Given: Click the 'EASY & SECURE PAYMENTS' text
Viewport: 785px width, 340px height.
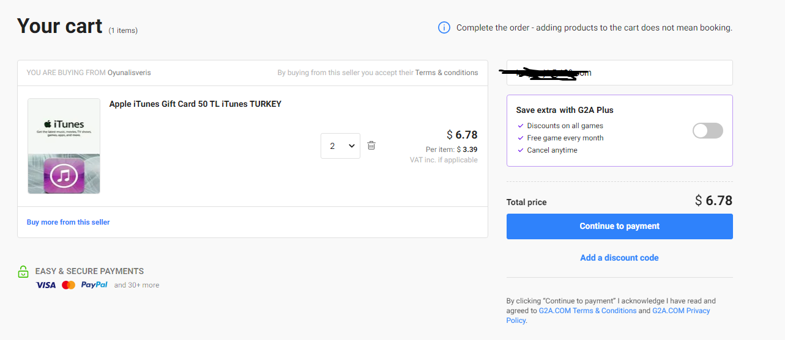Looking at the screenshot, I should pyautogui.click(x=90, y=271).
